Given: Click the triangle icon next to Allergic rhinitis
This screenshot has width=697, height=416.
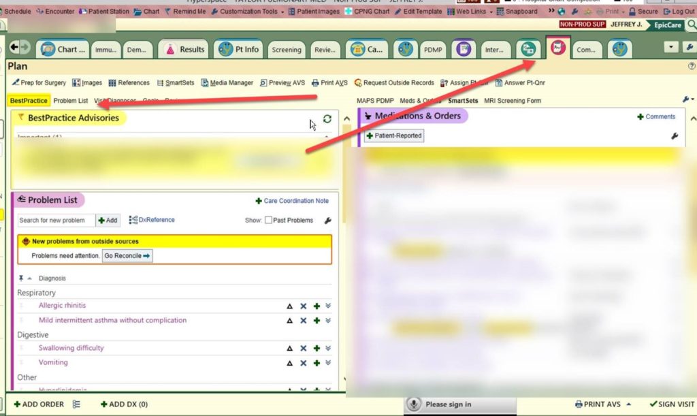Looking at the screenshot, I should pyautogui.click(x=290, y=306).
